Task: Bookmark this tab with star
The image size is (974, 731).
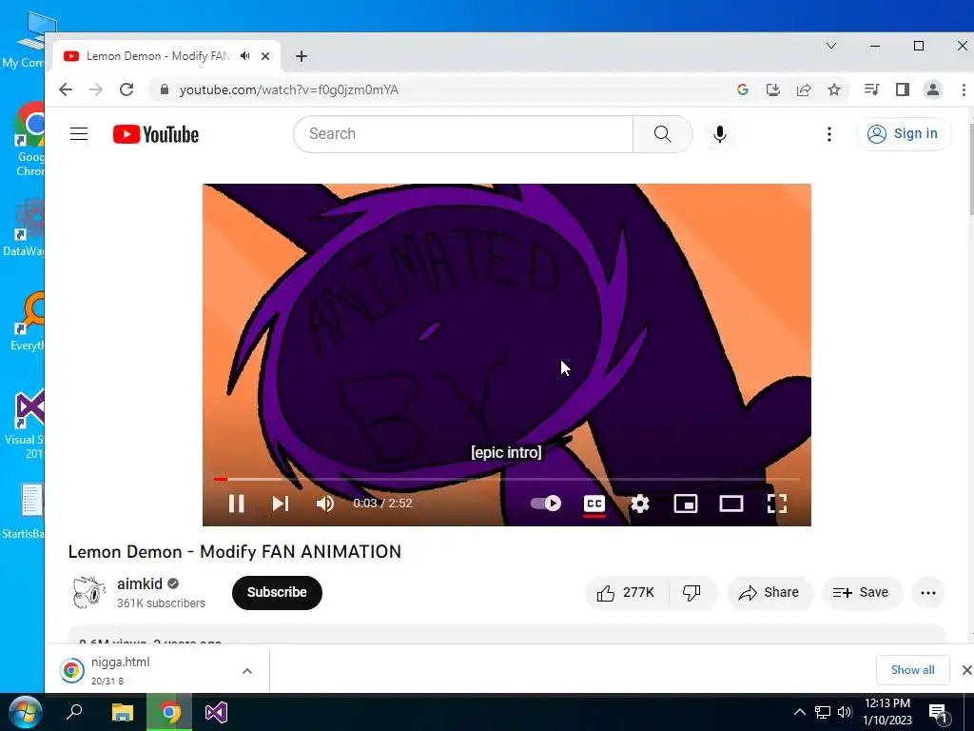Action: tap(834, 89)
